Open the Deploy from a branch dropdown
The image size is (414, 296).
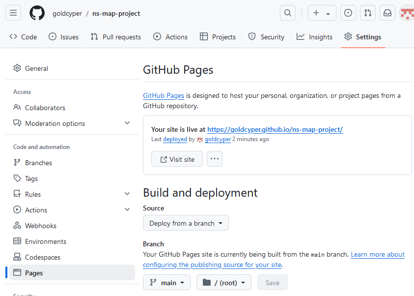click(x=186, y=223)
